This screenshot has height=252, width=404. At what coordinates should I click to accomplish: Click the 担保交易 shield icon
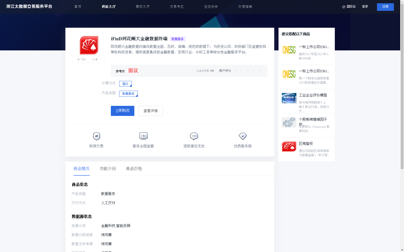[x=96, y=136]
